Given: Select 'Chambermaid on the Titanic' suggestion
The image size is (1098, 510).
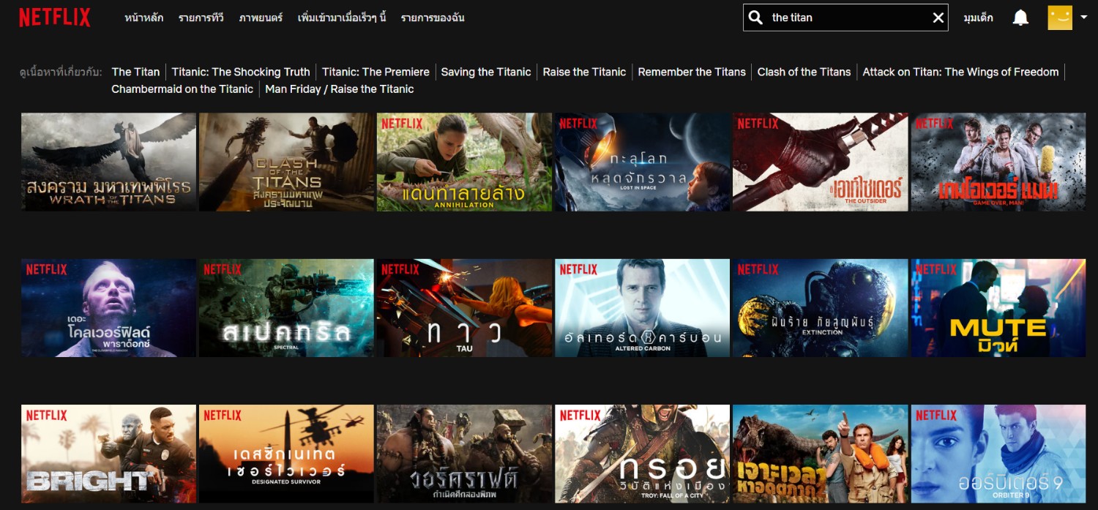Looking at the screenshot, I should [x=182, y=89].
